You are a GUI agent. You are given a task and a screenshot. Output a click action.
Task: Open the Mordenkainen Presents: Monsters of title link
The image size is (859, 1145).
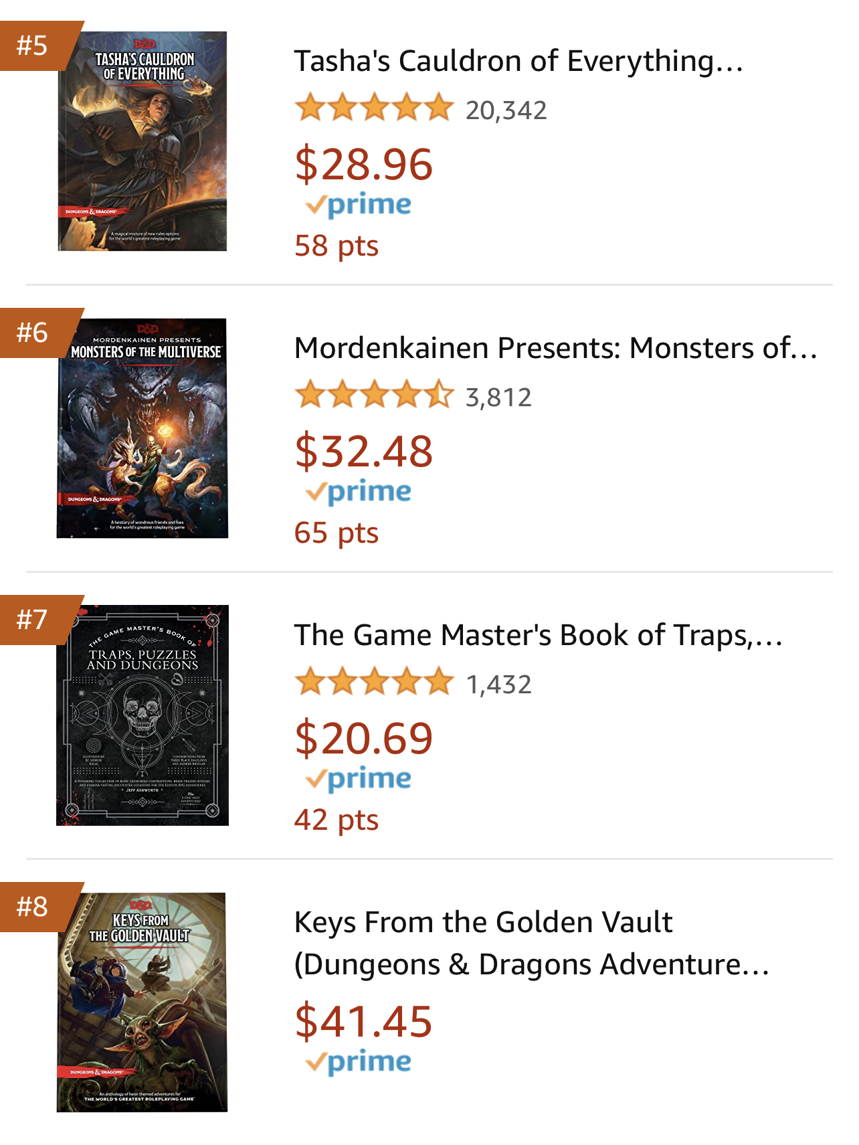[555, 348]
